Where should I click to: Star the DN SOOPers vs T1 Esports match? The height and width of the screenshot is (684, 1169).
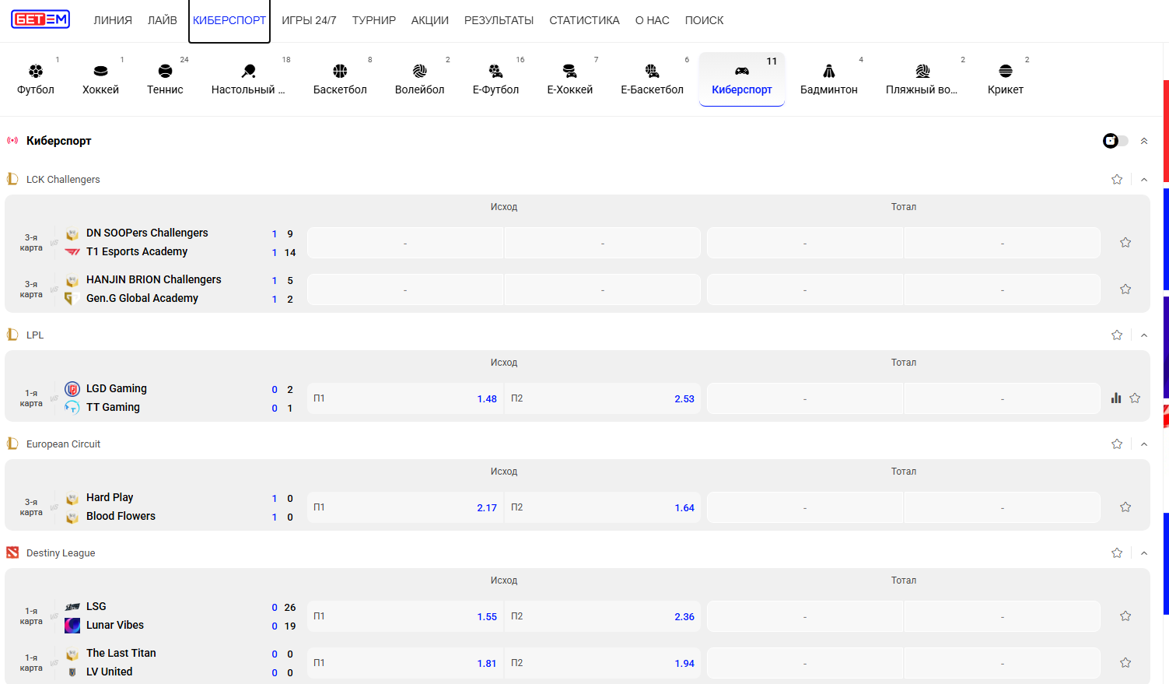tap(1125, 243)
